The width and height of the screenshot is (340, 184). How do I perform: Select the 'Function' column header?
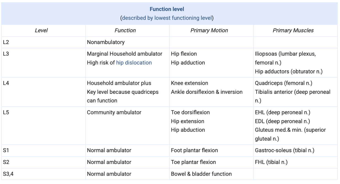tap(125, 31)
